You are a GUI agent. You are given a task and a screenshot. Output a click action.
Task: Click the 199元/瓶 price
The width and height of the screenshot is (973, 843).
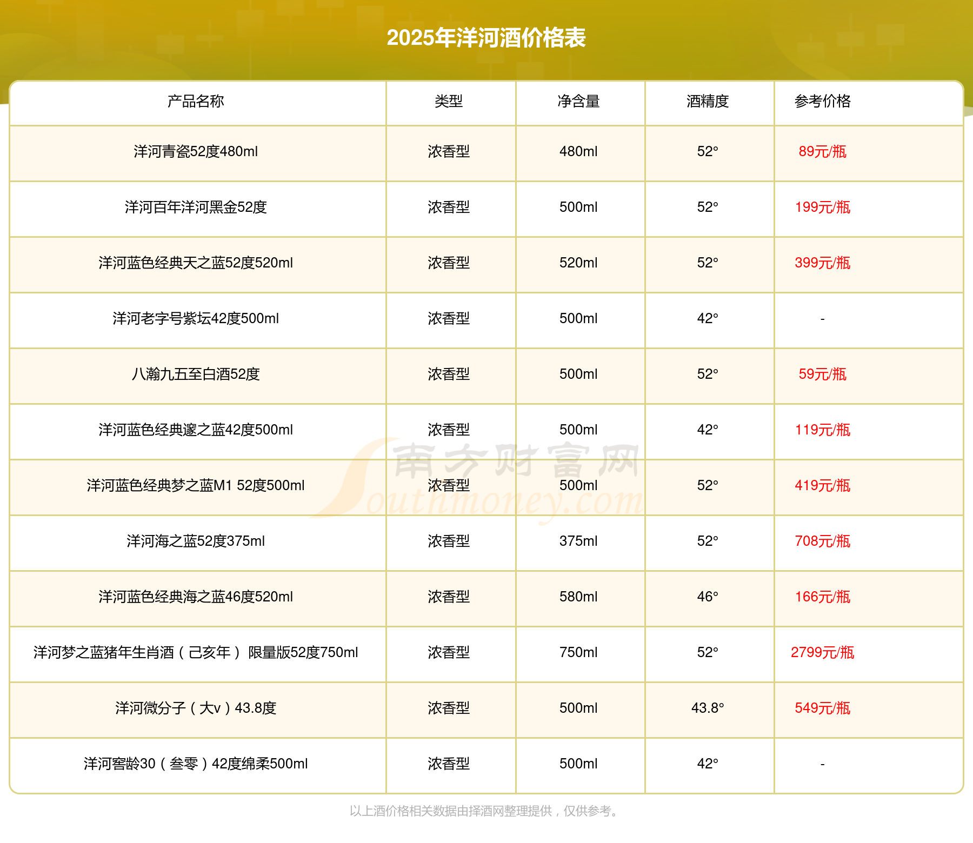pyautogui.click(x=822, y=207)
